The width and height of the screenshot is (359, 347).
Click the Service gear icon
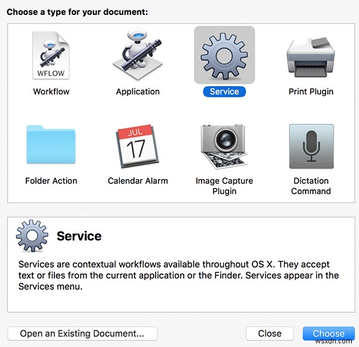(224, 55)
